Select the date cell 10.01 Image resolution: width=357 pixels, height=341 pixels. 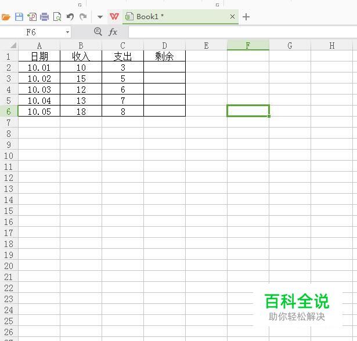(39, 67)
